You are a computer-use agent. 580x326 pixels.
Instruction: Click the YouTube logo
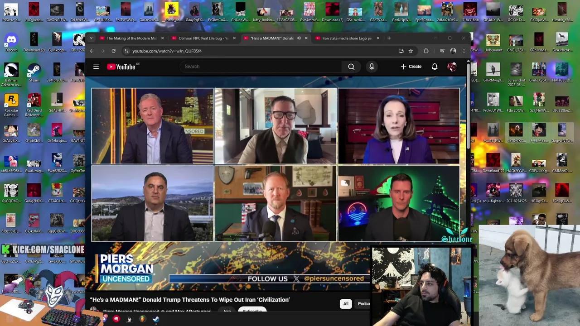click(x=121, y=67)
